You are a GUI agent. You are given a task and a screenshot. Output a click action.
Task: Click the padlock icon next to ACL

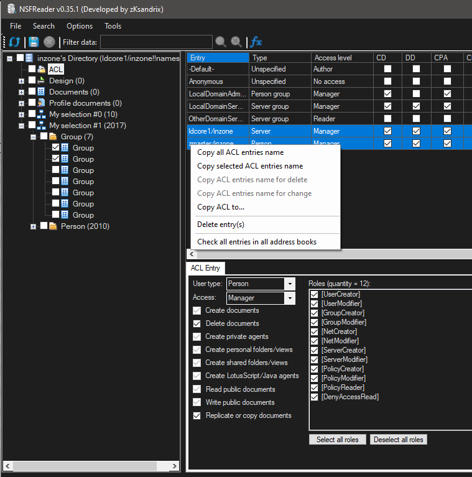click(42, 70)
